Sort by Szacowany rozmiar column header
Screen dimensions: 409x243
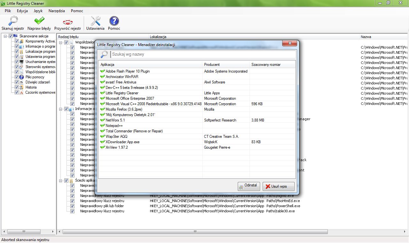[x=273, y=65]
